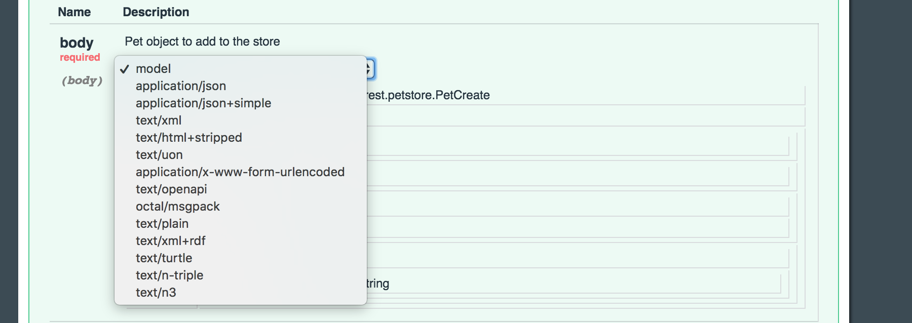Select text/uon content type

click(159, 155)
